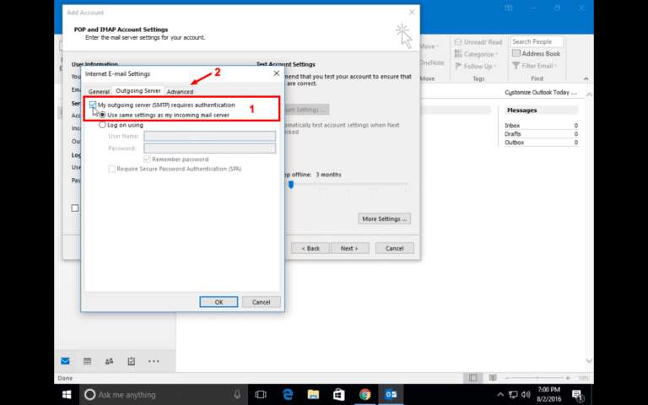Launch Google Chrome from taskbar

[364, 395]
